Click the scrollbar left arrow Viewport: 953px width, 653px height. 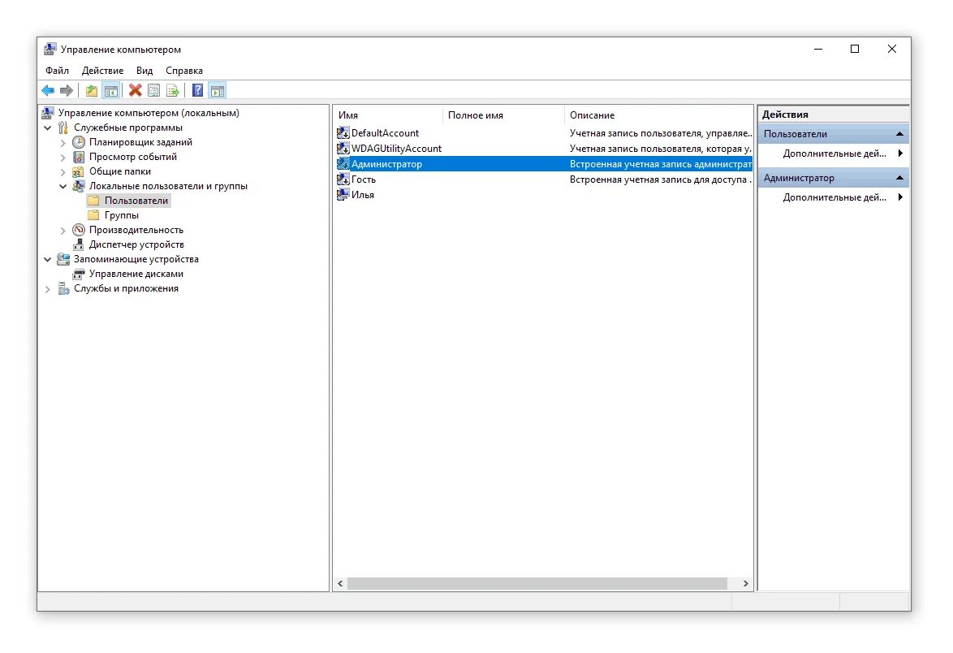tap(340, 584)
